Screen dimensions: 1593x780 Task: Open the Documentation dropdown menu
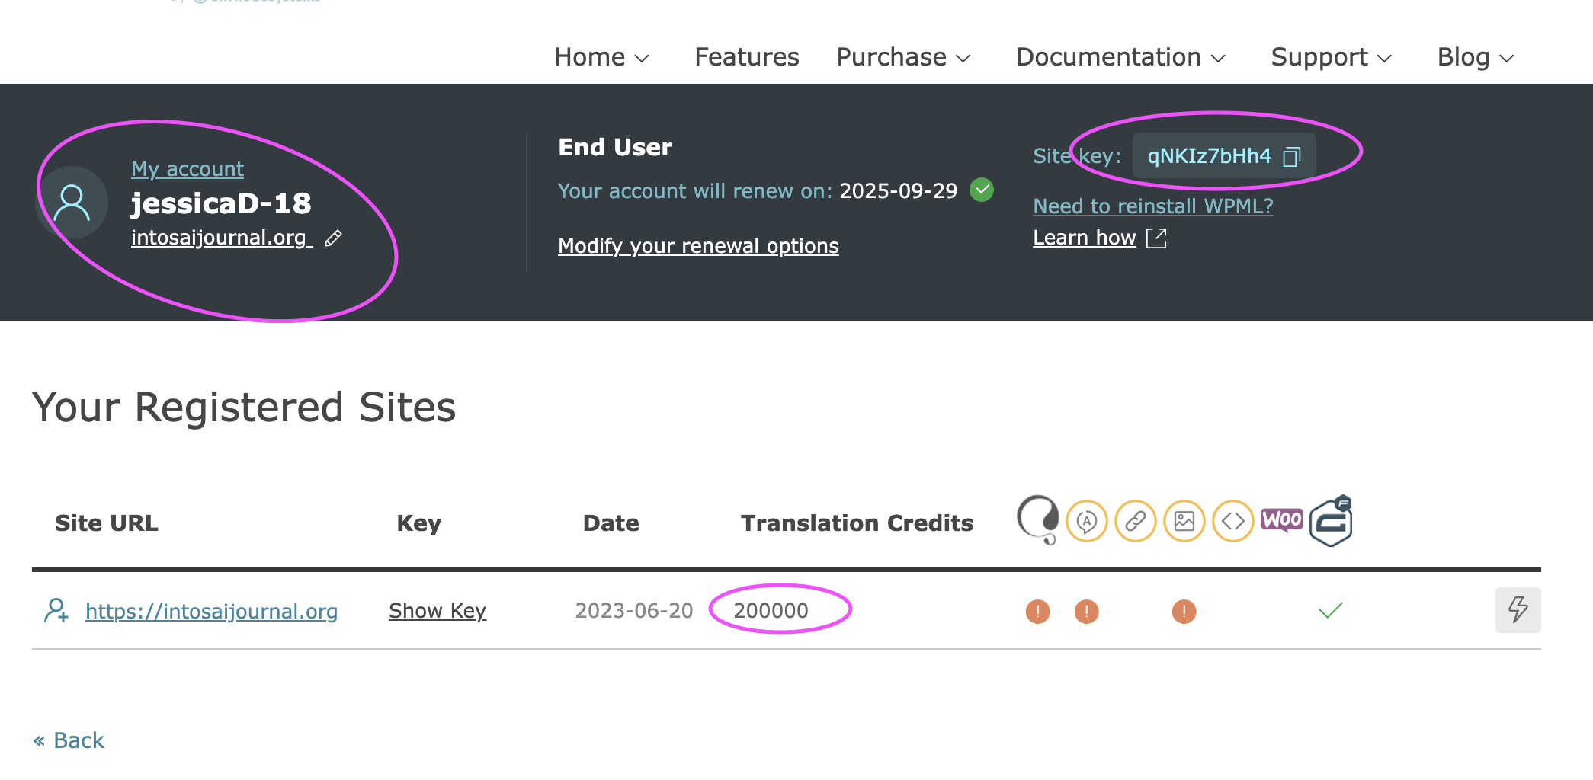tap(1120, 57)
